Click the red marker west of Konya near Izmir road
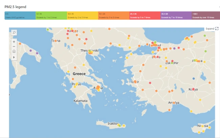 [x=150, y=83]
